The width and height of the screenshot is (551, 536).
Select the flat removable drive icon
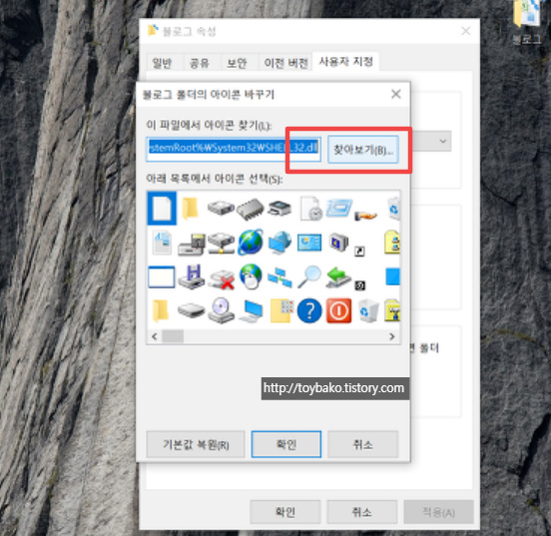coord(191,310)
